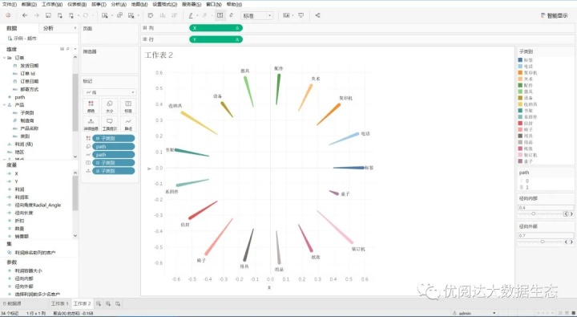Open dropdown next to show/hide cards icon
This screenshot has width=577, height=317.
(293, 15)
